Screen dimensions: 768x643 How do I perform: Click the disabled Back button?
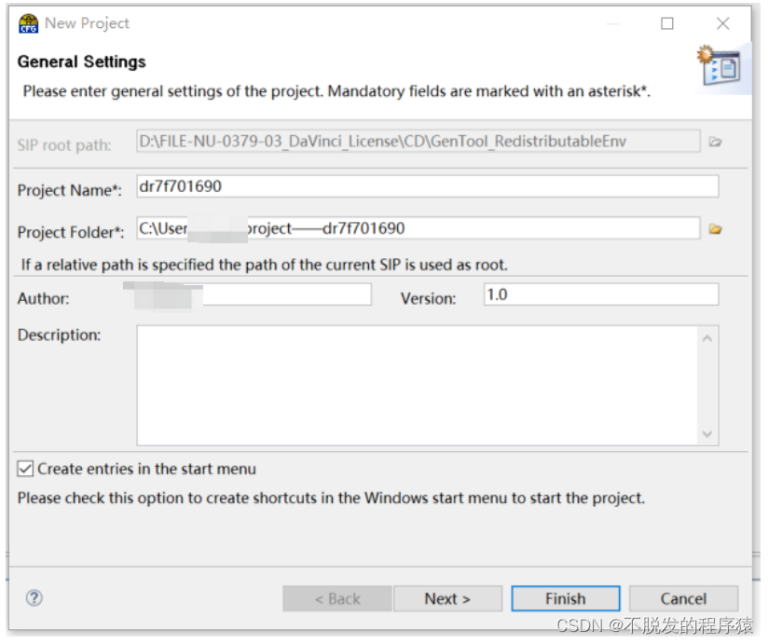pyautogui.click(x=336, y=598)
